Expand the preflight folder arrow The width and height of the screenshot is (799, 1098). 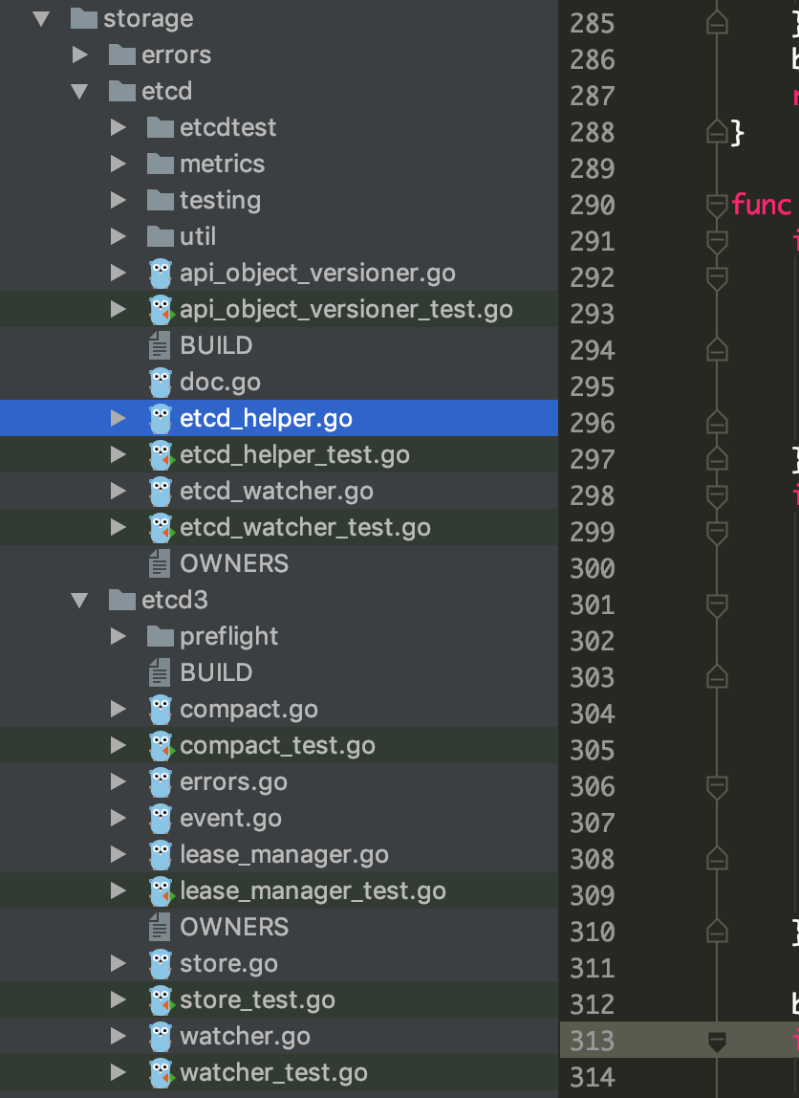point(119,637)
